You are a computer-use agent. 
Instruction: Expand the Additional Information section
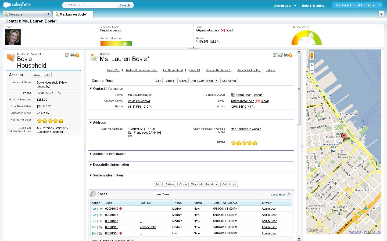pyautogui.click(x=91, y=154)
